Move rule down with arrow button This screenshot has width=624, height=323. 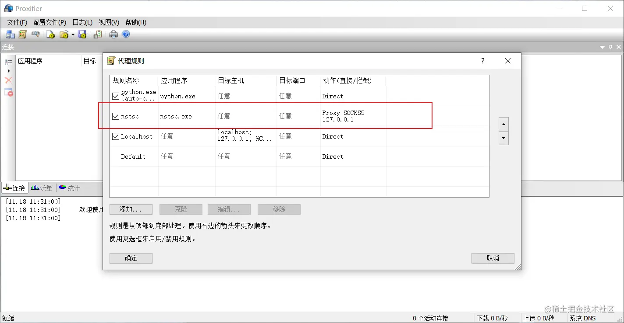pos(503,138)
